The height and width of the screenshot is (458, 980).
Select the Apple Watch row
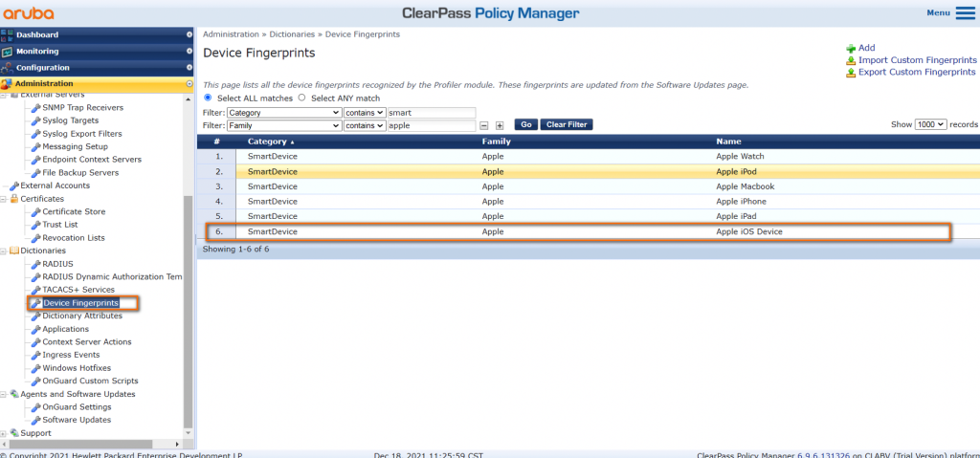click(x=589, y=156)
